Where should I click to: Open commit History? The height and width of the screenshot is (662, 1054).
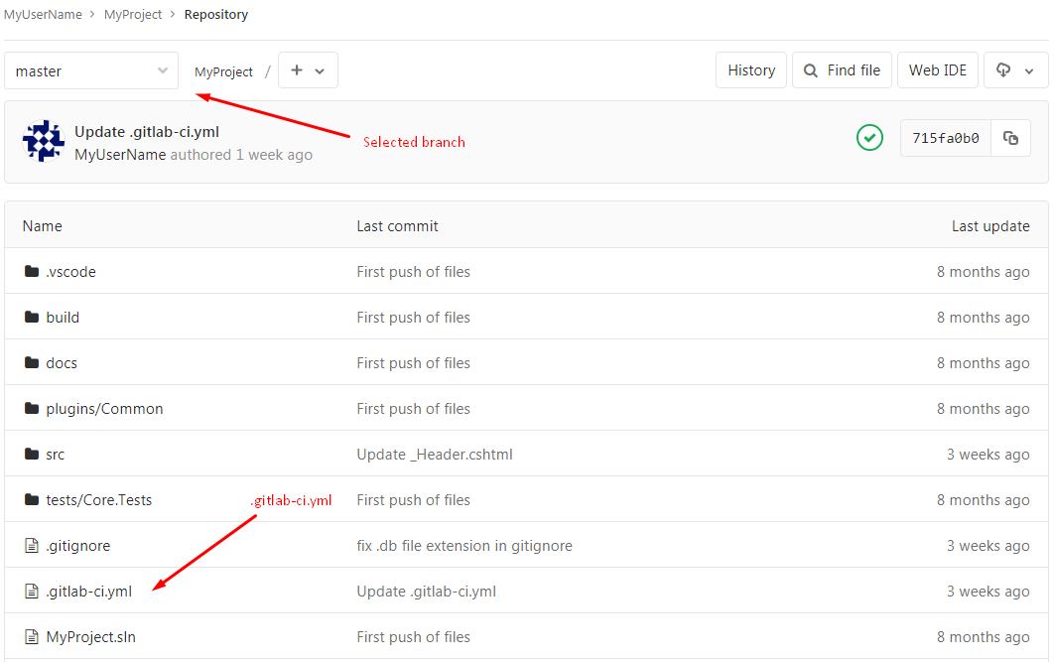tap(751, 70)
